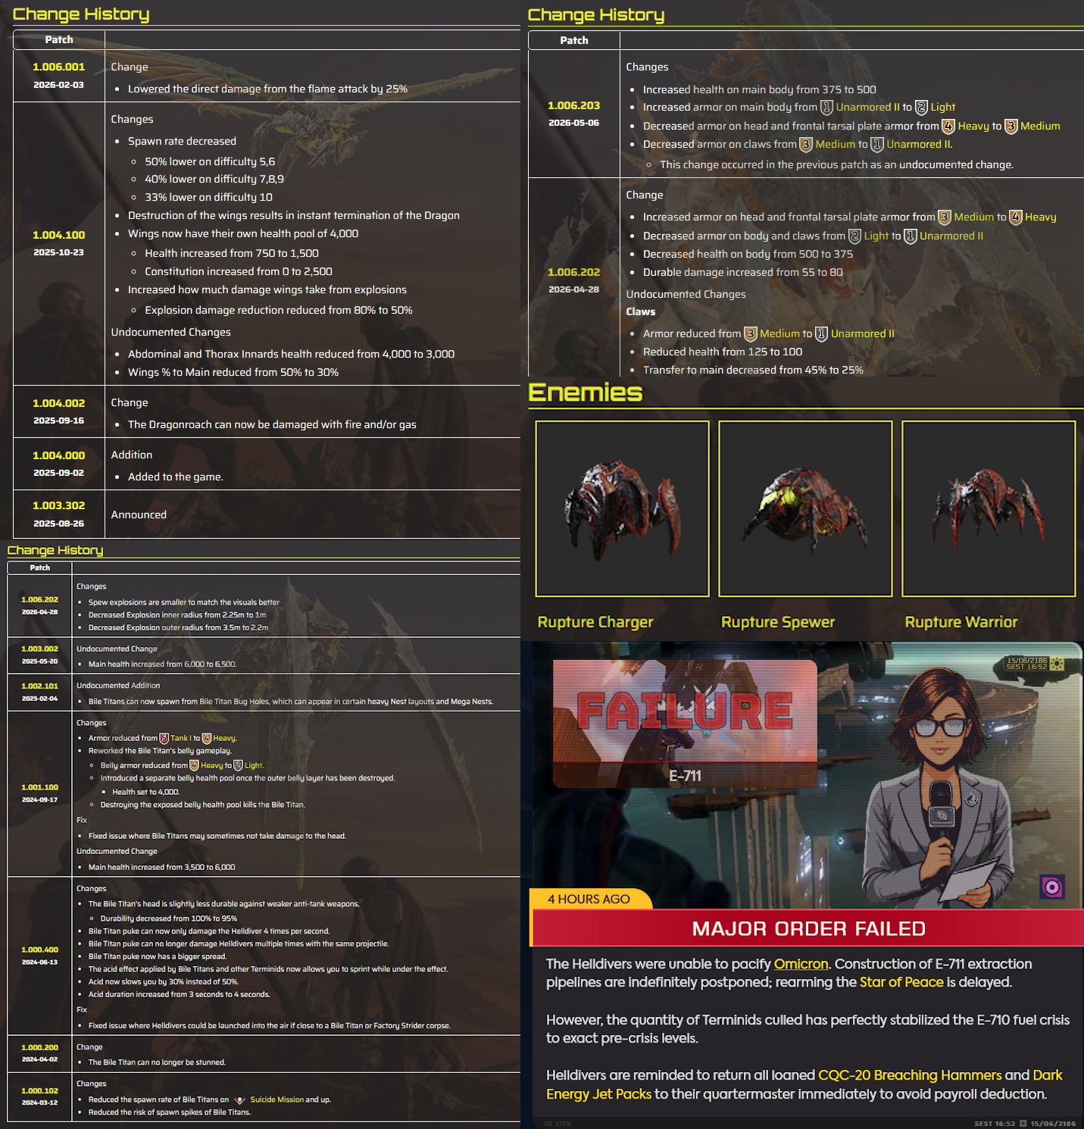Open patch 1.001.100 link
1084x1129 pixels.
(40, 787)
